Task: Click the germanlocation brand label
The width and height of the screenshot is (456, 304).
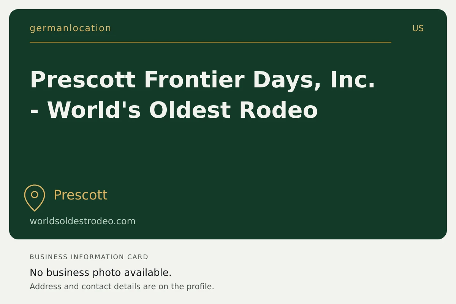Action: click(x=70, y=28)
